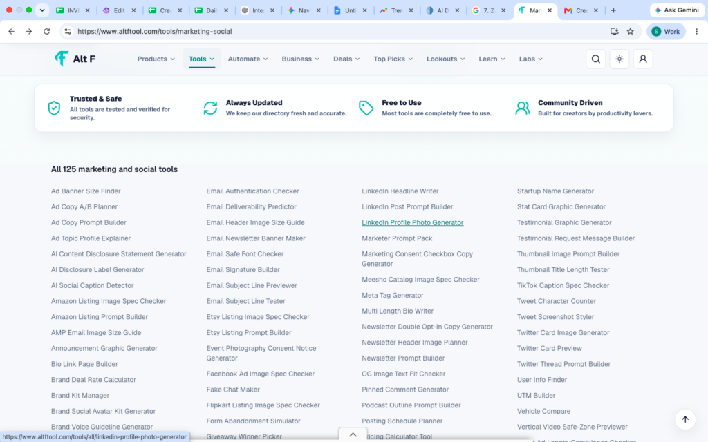Open the Work profile button

click(666, 32)
